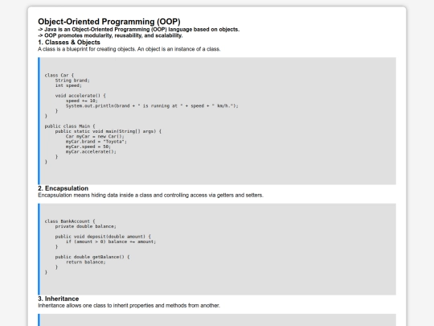Click the 'if (amount > 0) balance += amount;' line
The height and width of the screenshot is (326, 434).
(x=111, y=241)
